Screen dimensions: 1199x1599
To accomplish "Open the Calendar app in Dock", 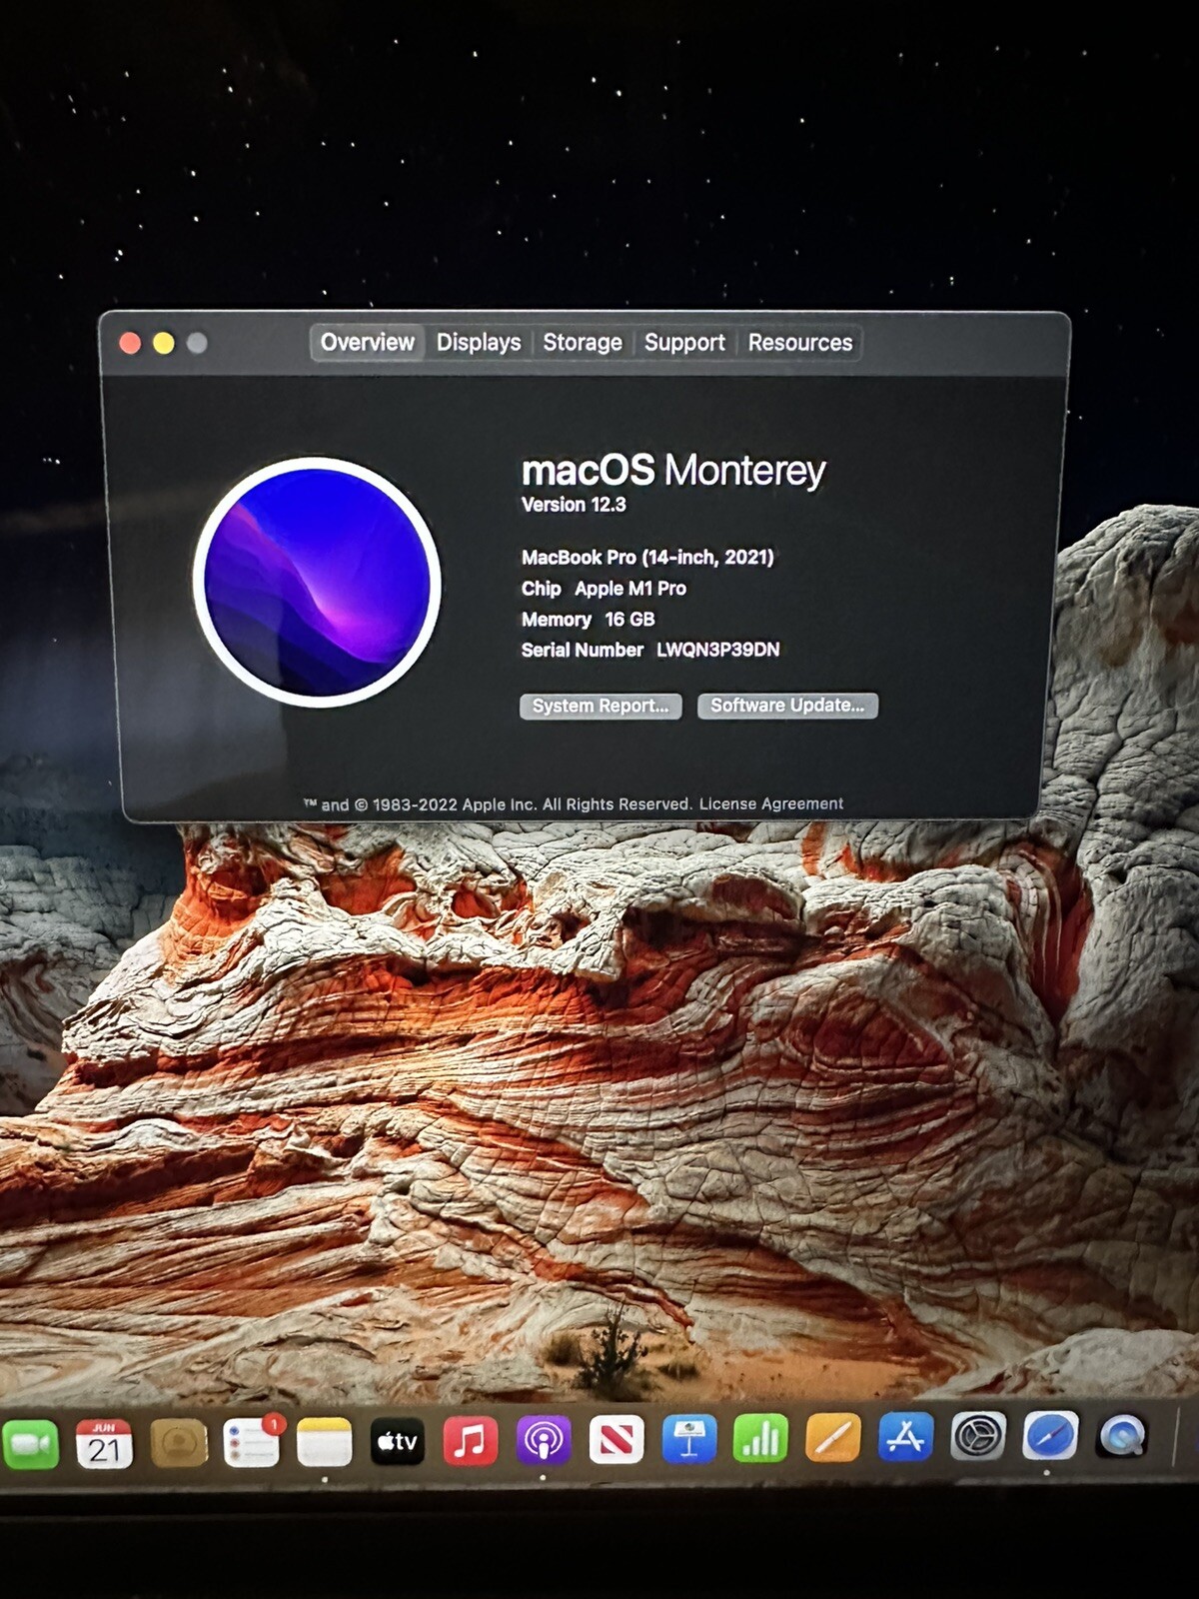I will [x=104, y=1443].
